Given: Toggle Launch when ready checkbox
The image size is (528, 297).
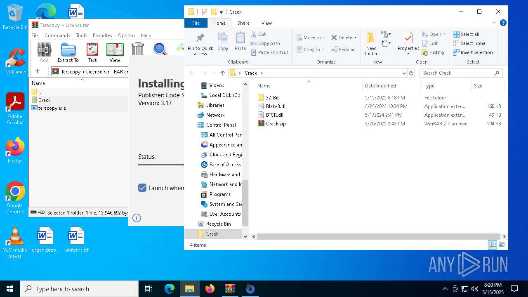Looking at the screenshot, I should click(142, 188).
